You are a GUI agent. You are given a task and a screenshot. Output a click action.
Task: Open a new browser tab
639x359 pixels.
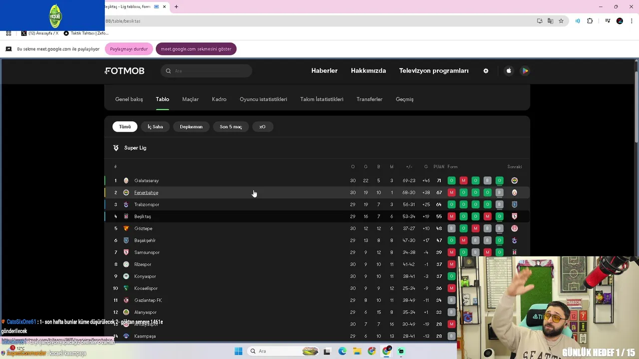click(x=176, y=6)
